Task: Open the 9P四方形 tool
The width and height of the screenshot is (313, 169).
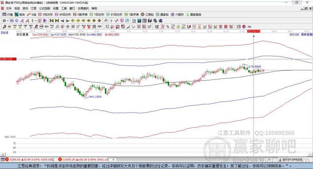Action: (63, 15)
